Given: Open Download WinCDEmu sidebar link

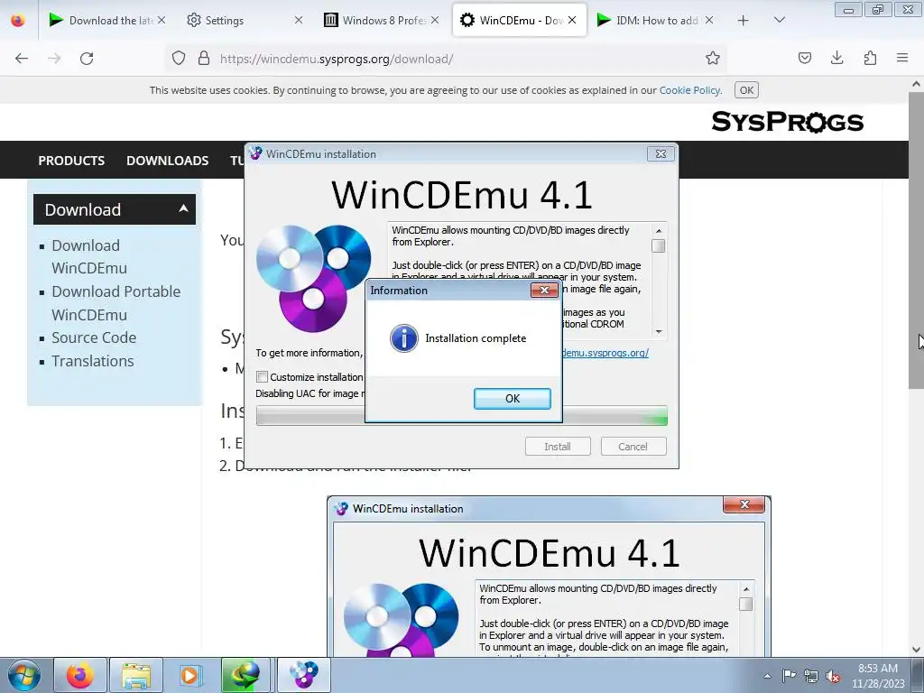Looking at the screenshot, I should [x=89, y=256].
